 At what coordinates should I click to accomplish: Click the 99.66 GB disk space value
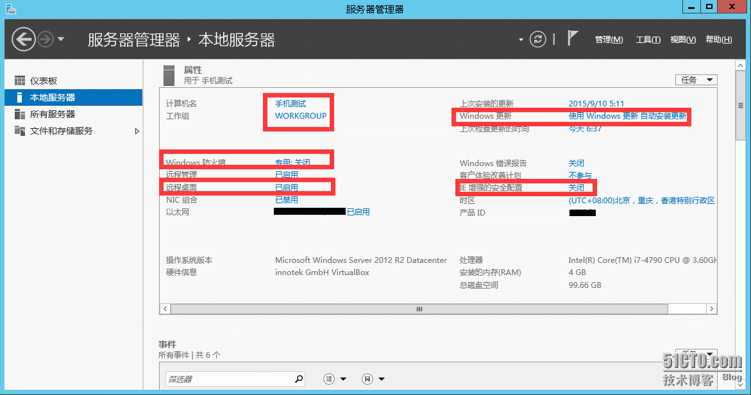585,285
